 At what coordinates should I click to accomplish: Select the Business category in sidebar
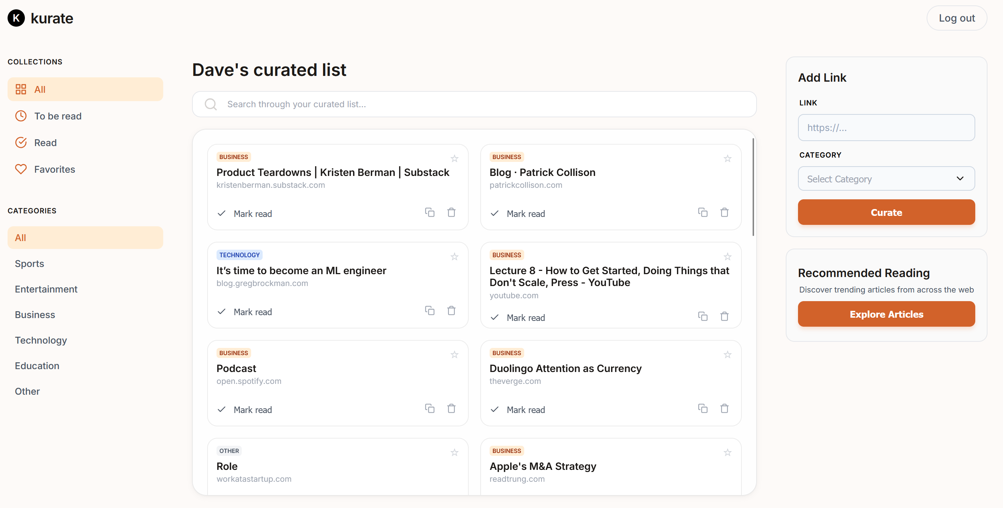pyautogui.click(x=35, y=314)
